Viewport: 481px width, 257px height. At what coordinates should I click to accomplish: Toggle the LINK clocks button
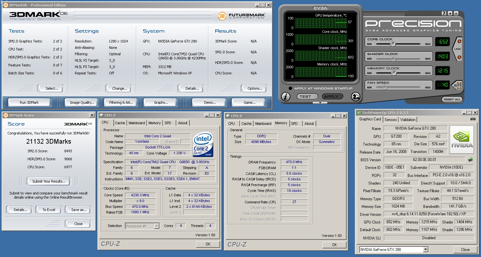pos(457,49)
